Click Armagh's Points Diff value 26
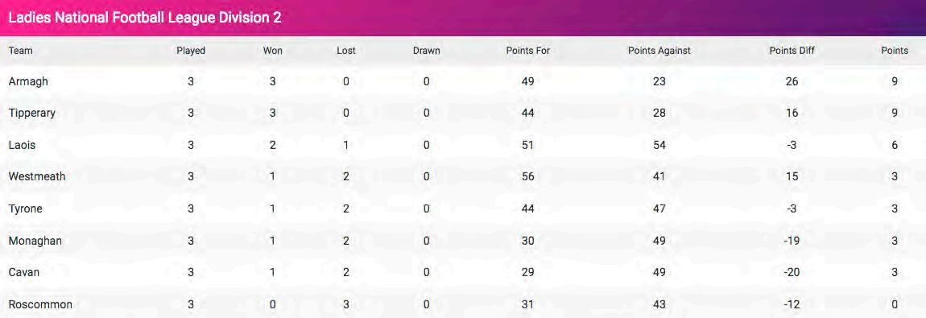The height and width of the screenshot is (318, 926). pos(792,82)
